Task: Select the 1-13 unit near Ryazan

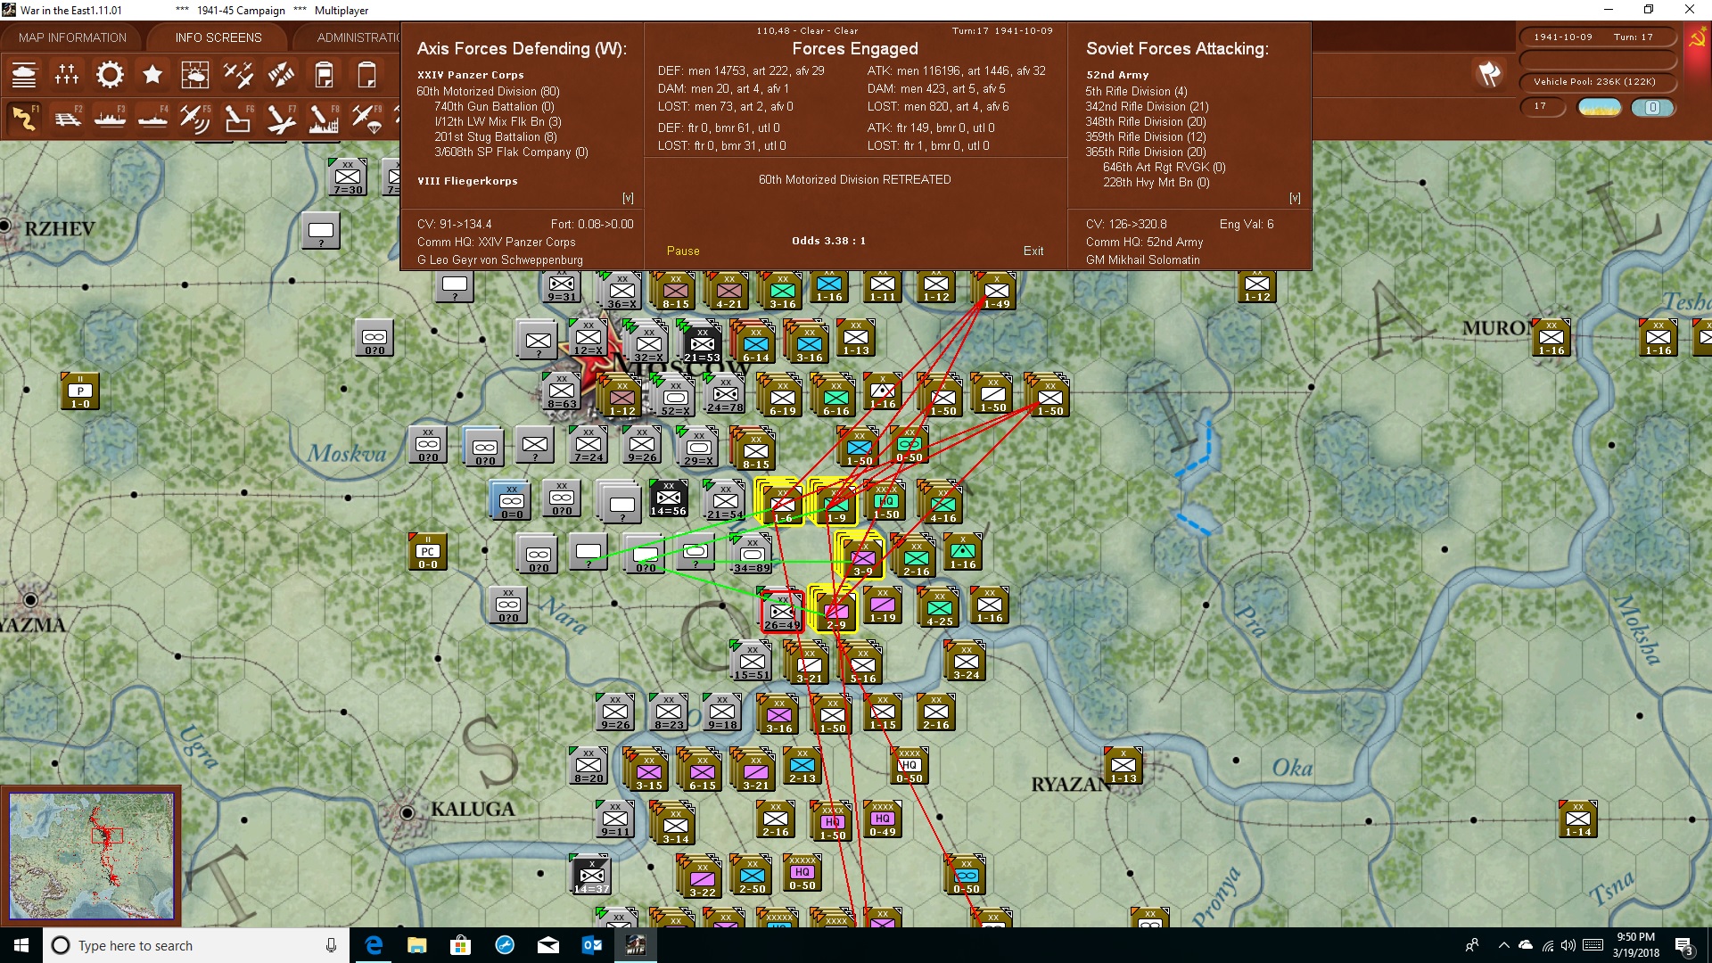Action: click(1123, 765)
